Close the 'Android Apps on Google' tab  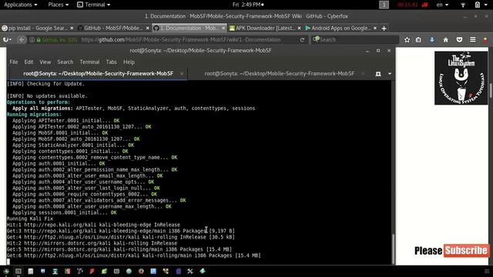pos(375,28)
